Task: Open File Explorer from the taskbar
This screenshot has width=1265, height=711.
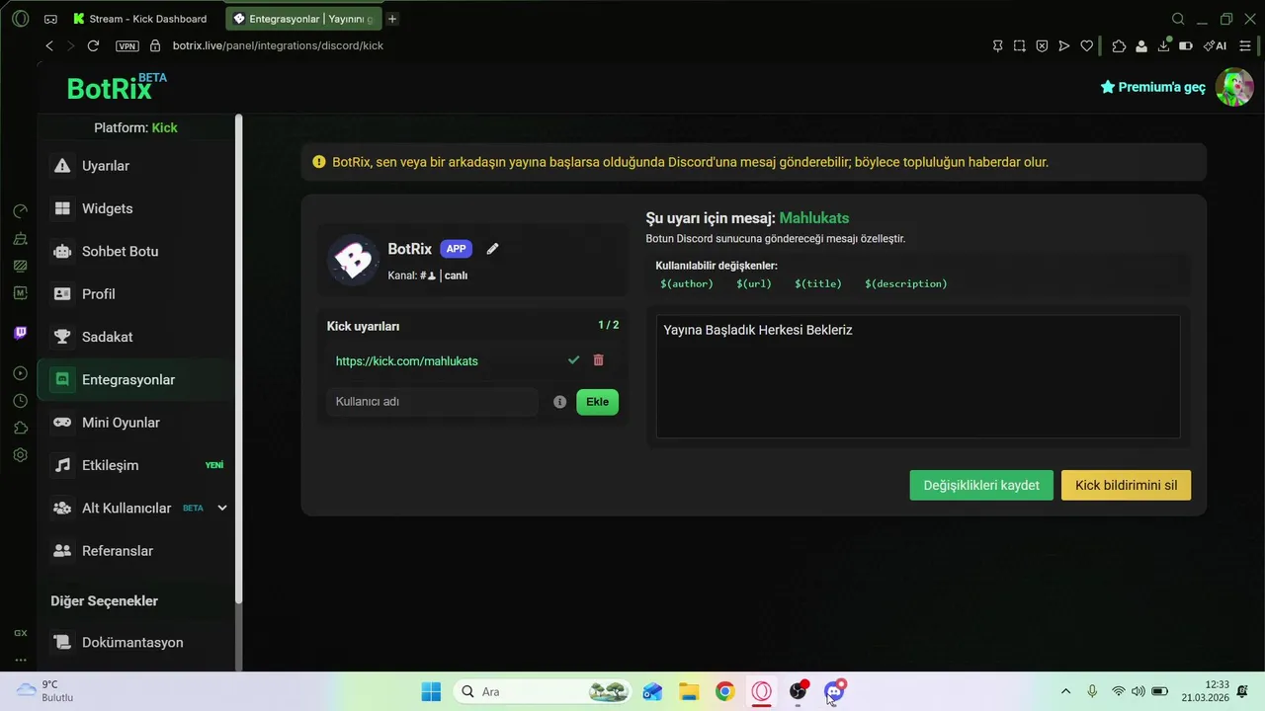Action: [689, 691]
